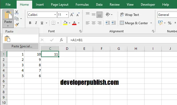Open Alignment settings dialog launcher
This screenshot has width=177, height=105.
tap(153, 31)
